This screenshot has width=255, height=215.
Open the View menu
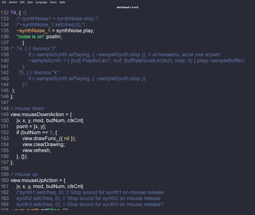point(30,2)
